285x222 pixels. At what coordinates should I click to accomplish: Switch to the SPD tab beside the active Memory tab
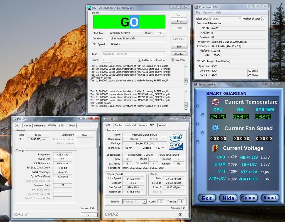point(61,126)
